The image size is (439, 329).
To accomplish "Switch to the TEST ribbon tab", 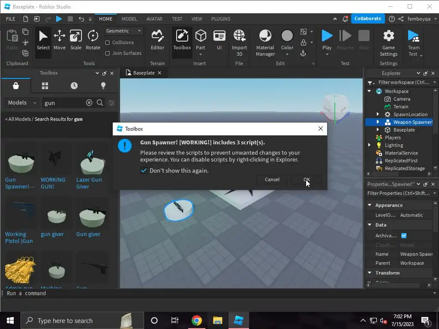I will [177, 19].
